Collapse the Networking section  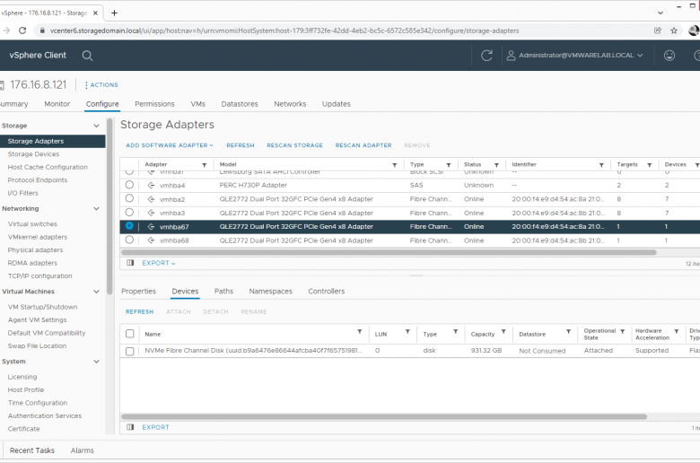click(x=96, y=208)
